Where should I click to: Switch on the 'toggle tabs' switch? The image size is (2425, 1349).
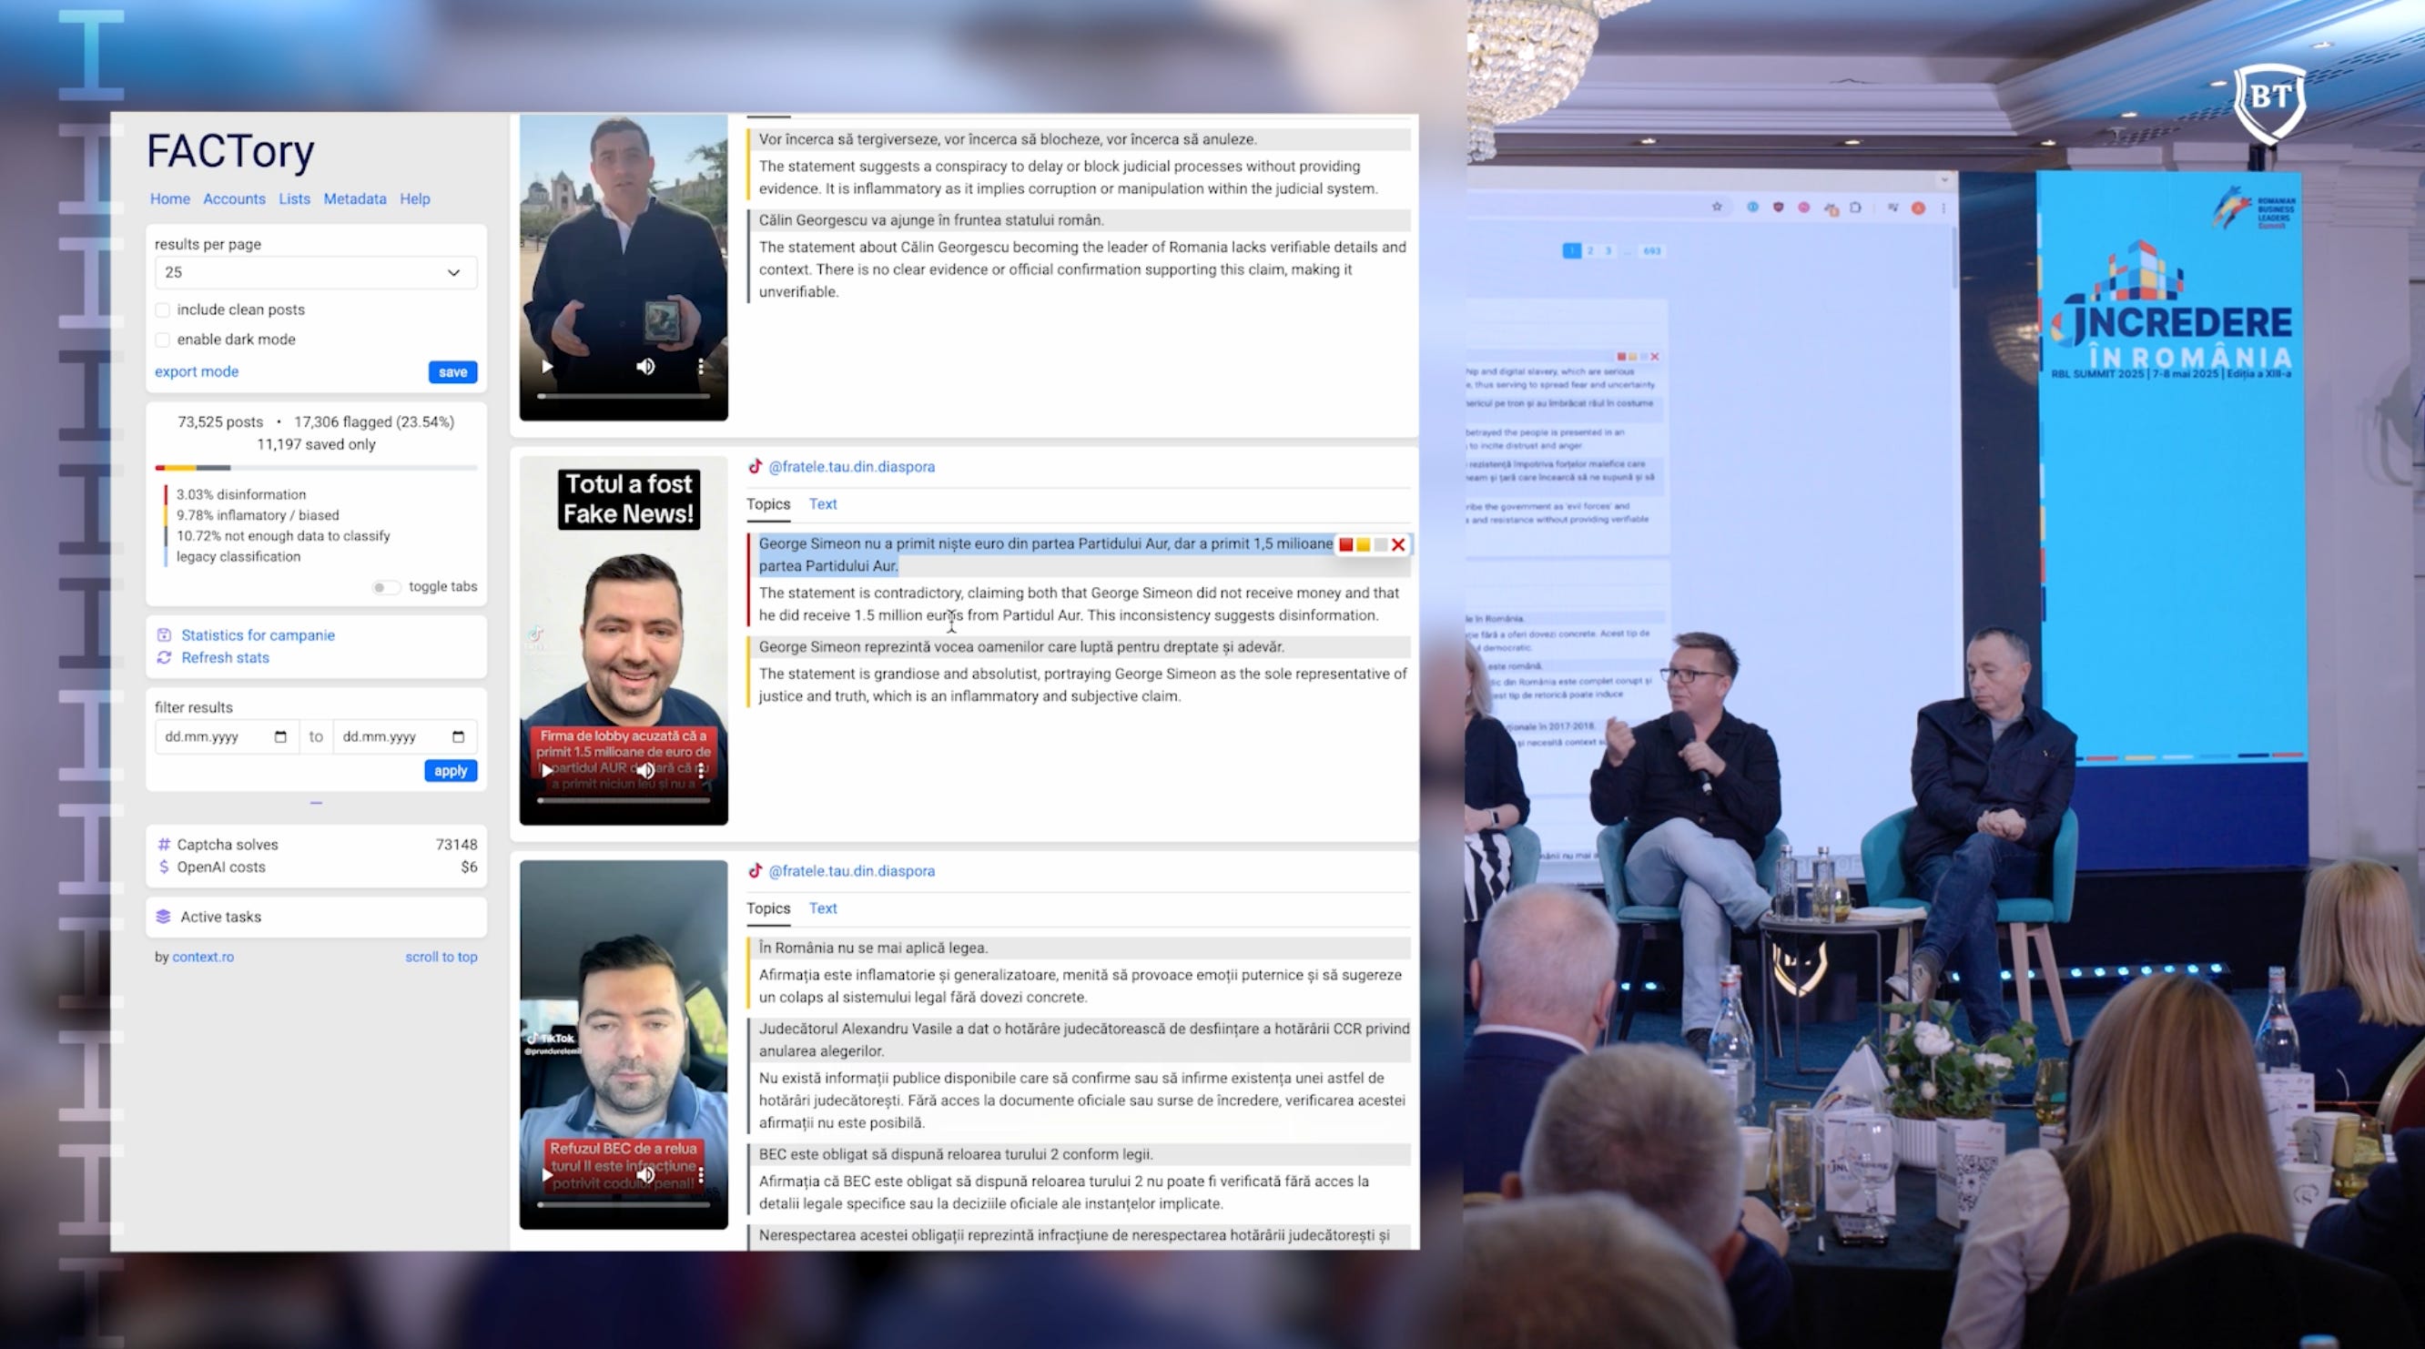[x=385, y=586]
